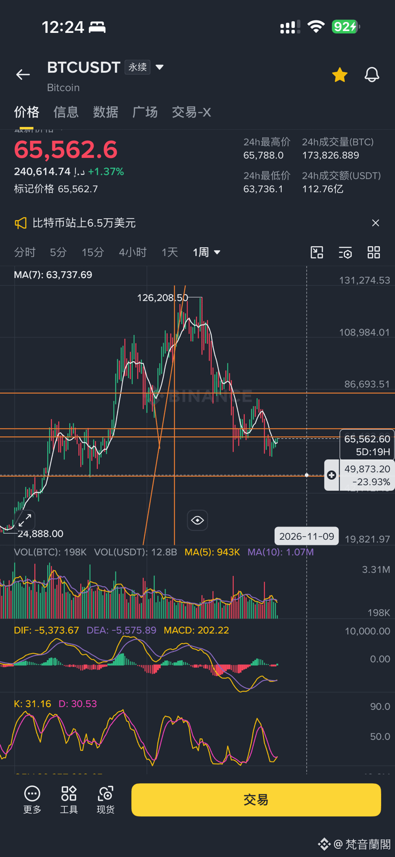Tap the MA(7): 63,737.69 indicator label

53,275
